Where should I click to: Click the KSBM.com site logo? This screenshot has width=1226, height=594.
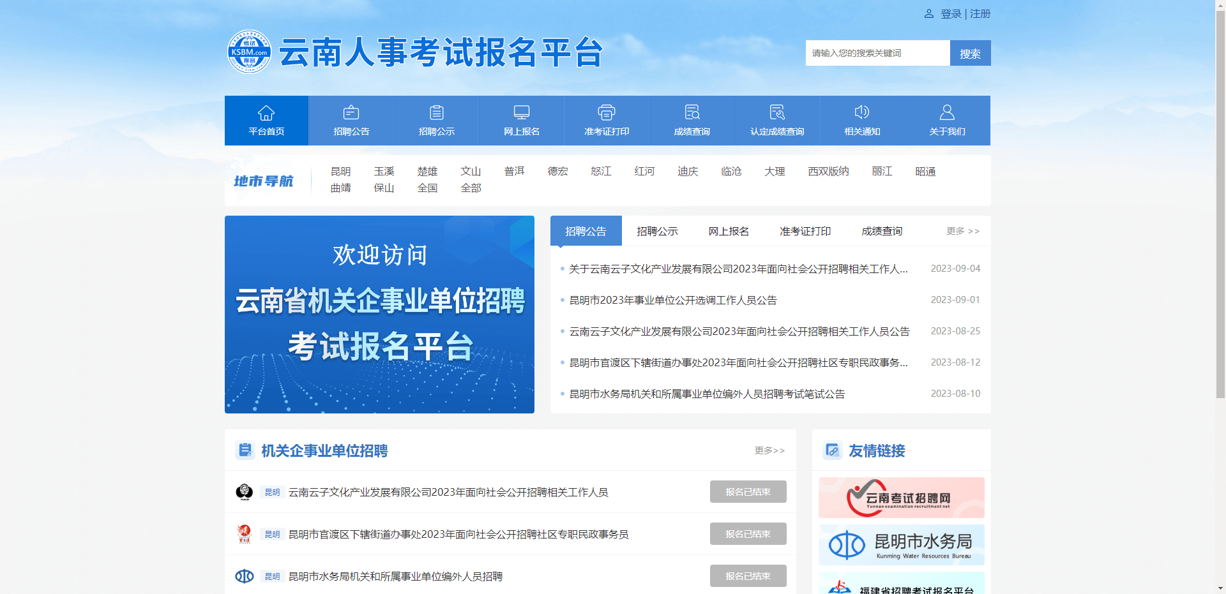(x=250, y=52)
